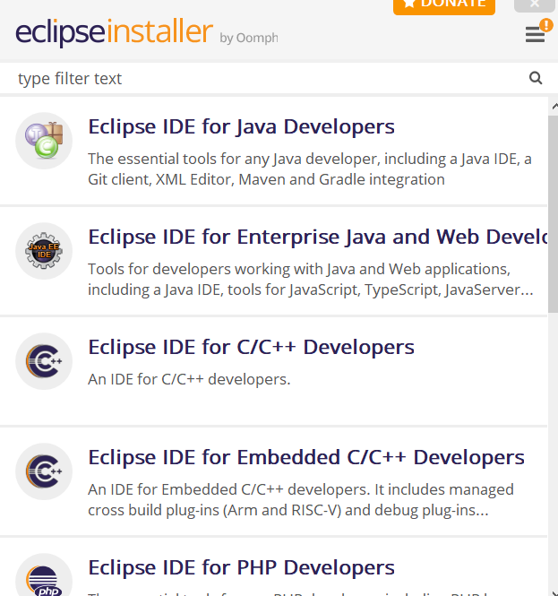This screenshot has width=558, height=596.
Task: Select Eclipse IDE for Java Developers
Action: click(241, 126)
